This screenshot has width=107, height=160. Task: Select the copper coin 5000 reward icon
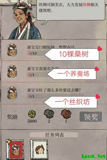click(32, 114)
